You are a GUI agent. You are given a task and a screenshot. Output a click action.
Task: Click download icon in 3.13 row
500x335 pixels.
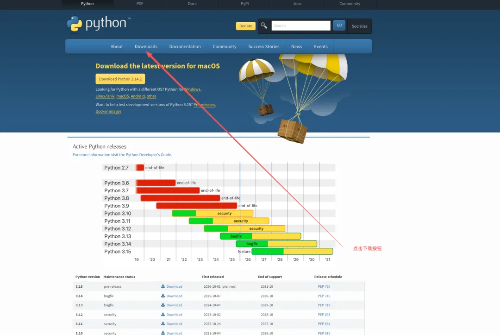tap(163, 305)
